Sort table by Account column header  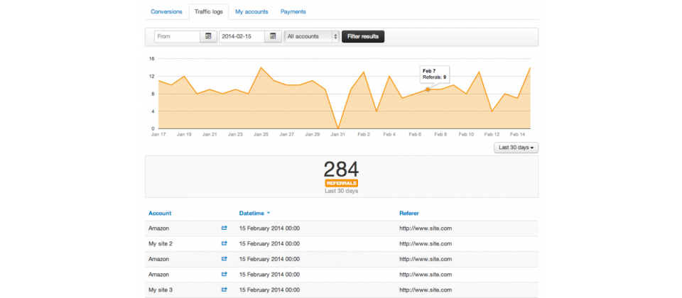pos(160,213)
